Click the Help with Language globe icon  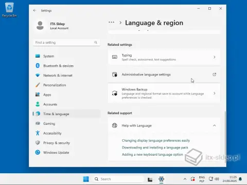(115, 125)
